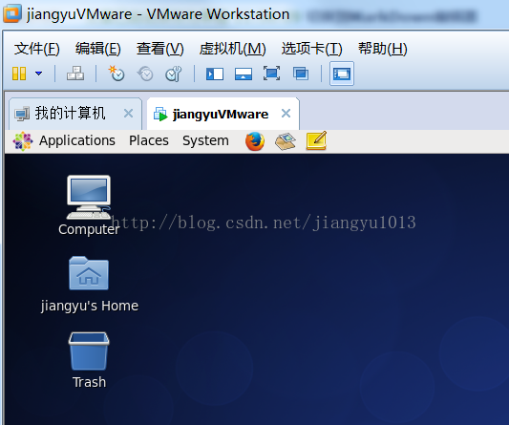Revert the virtual machine to a snapshot
This screenshot has height=425, width=509.
(x=145, y=74)
